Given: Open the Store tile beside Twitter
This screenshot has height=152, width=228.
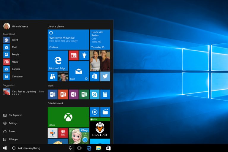Looking at the screenshot, I should click(95, 76).
